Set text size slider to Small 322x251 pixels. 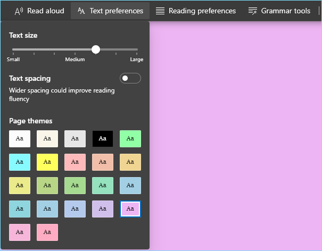click(x=13, y=49)
